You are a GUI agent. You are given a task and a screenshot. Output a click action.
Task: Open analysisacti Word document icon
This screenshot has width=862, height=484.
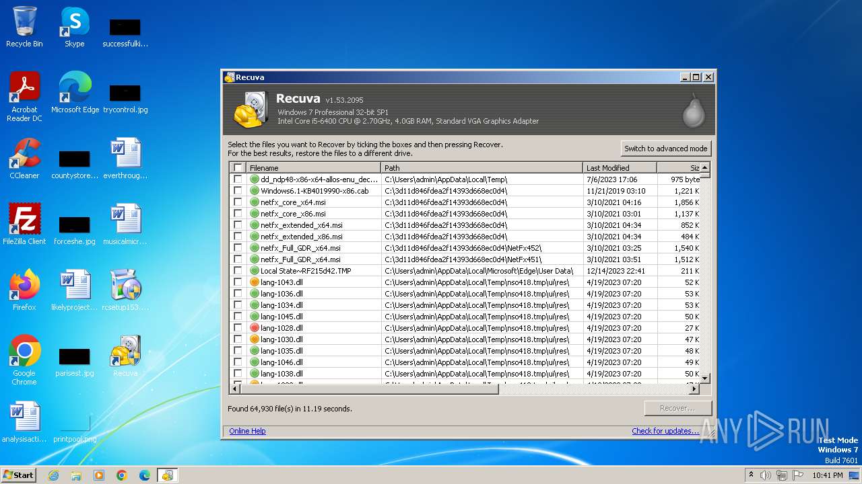pos(24,422)
